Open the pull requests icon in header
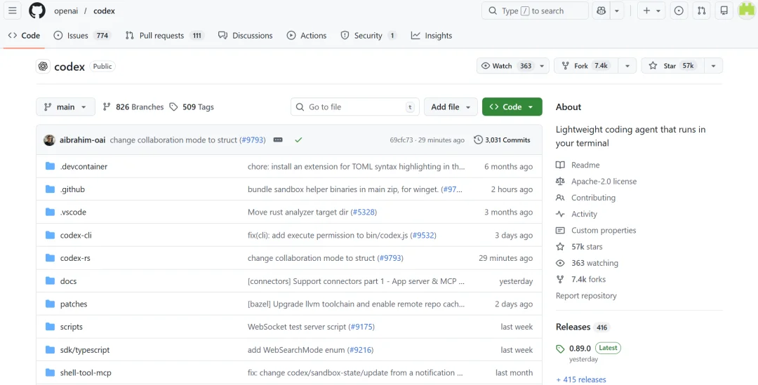This screenshot has width=758, height=385. pyautogui.click(x=701, y=11)
